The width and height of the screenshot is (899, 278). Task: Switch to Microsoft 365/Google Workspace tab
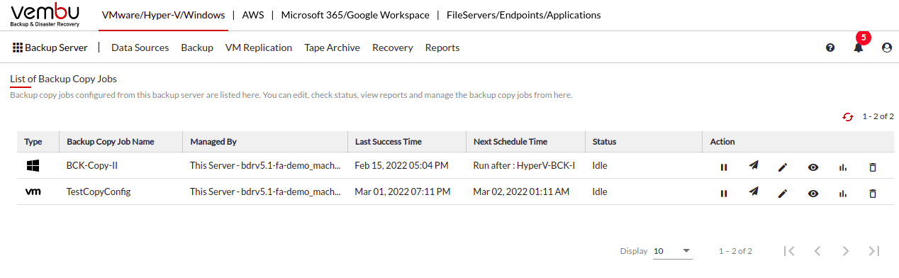355,15
